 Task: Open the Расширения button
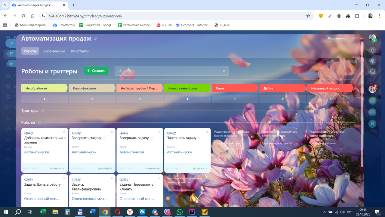point(337,38)
